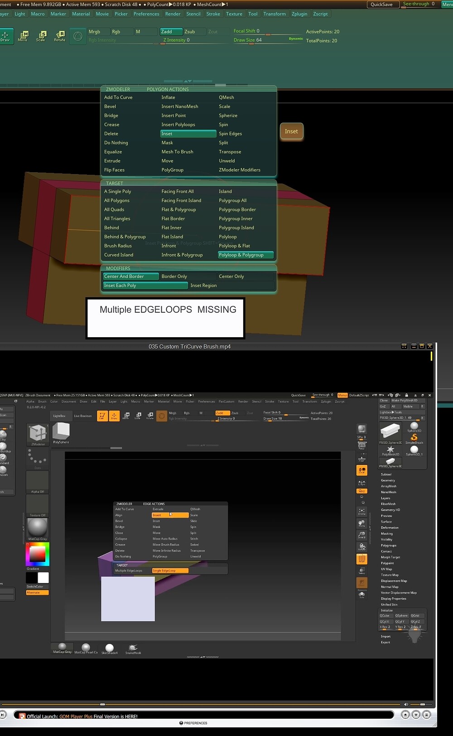Select the SimpleBrush tool icon
The width and height of the screenshot is (453, 736).
(x=414, y=439)
